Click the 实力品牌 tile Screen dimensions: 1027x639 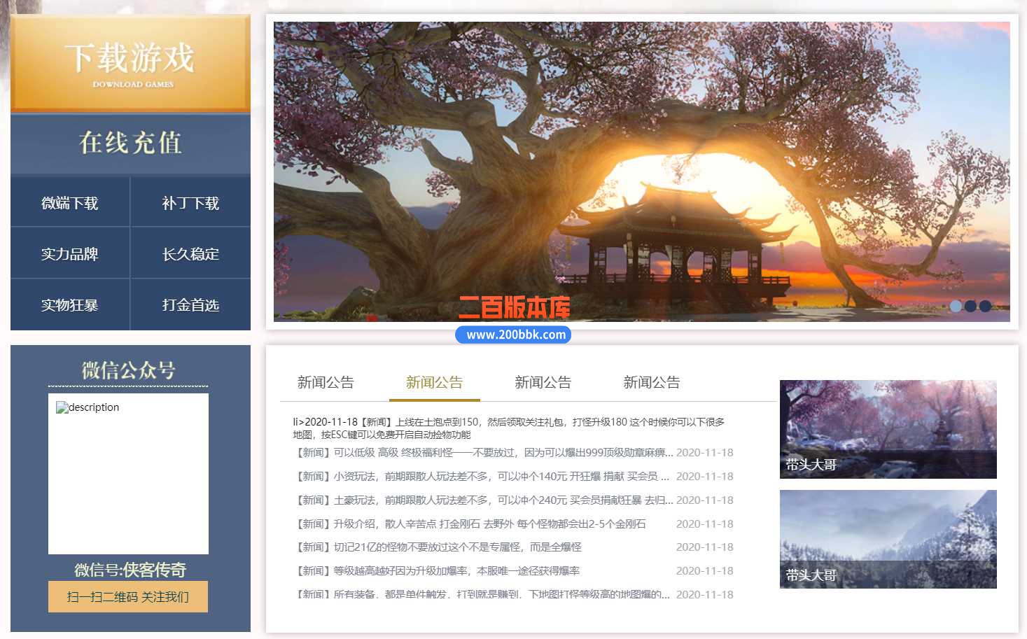[x=70, y=253]
